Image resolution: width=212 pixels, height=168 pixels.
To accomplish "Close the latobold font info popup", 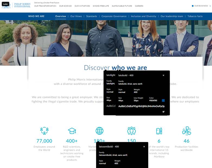I will tap(163, 75).
